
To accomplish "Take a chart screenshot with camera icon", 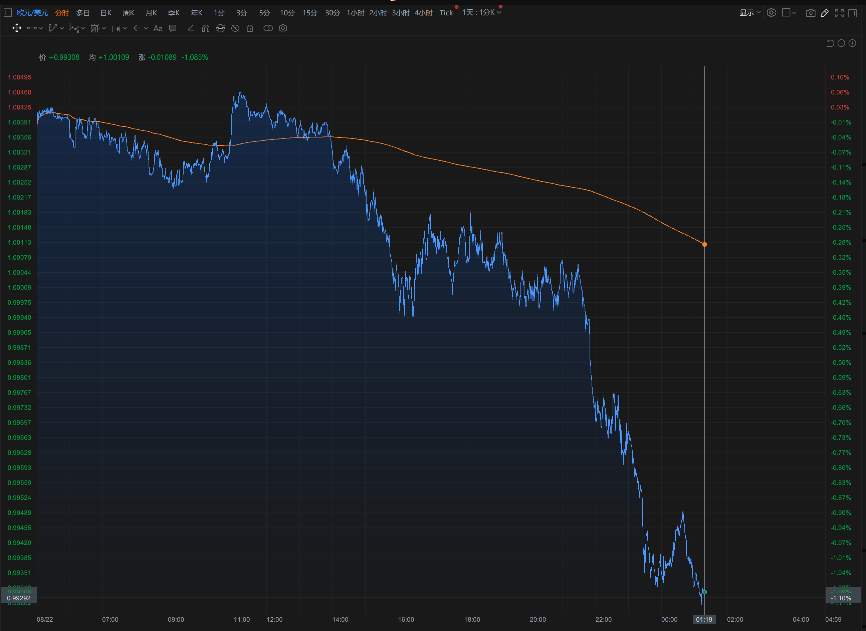I will click(811, 13).
